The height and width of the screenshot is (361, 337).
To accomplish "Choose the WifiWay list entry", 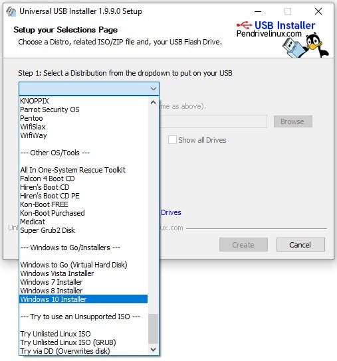I will 83,135.
